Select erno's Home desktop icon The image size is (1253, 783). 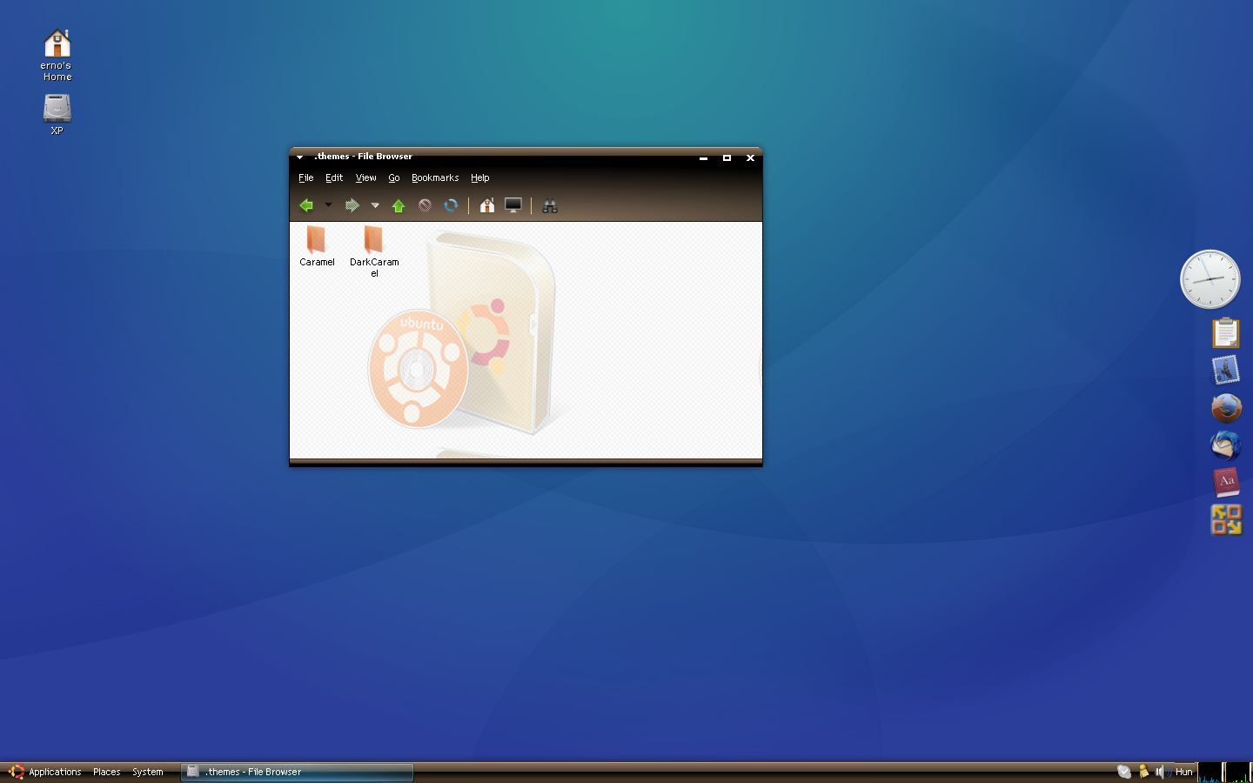point(57,55)
